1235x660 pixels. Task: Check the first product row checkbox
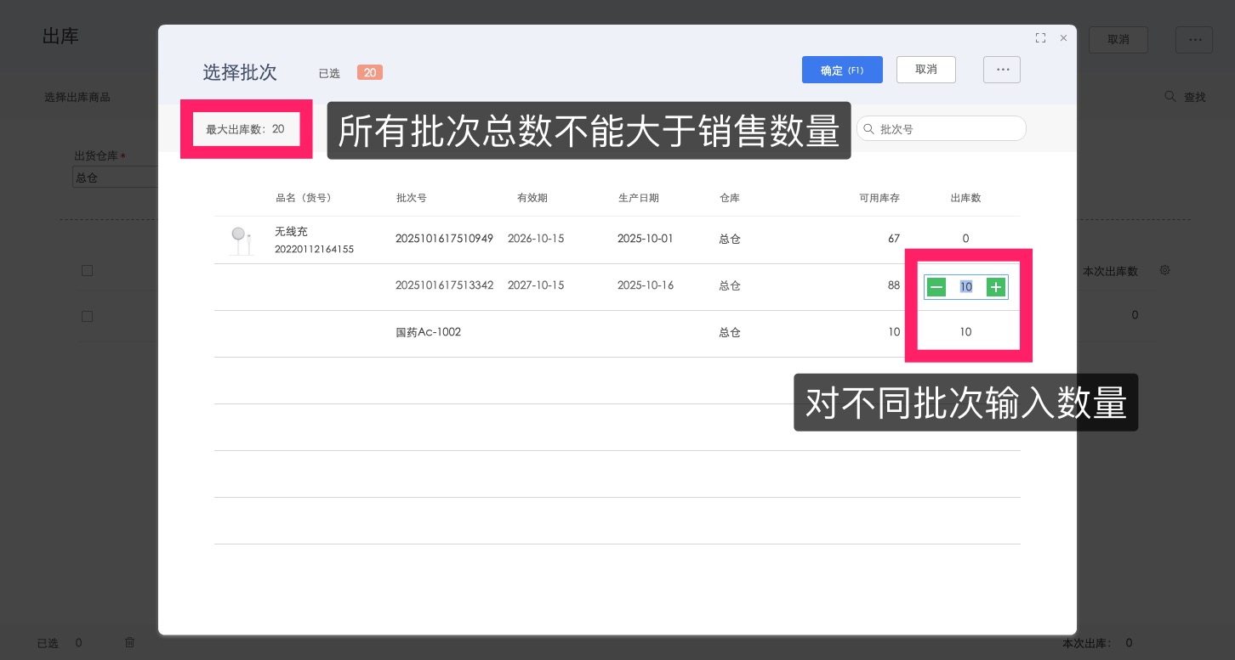[87, 270]
